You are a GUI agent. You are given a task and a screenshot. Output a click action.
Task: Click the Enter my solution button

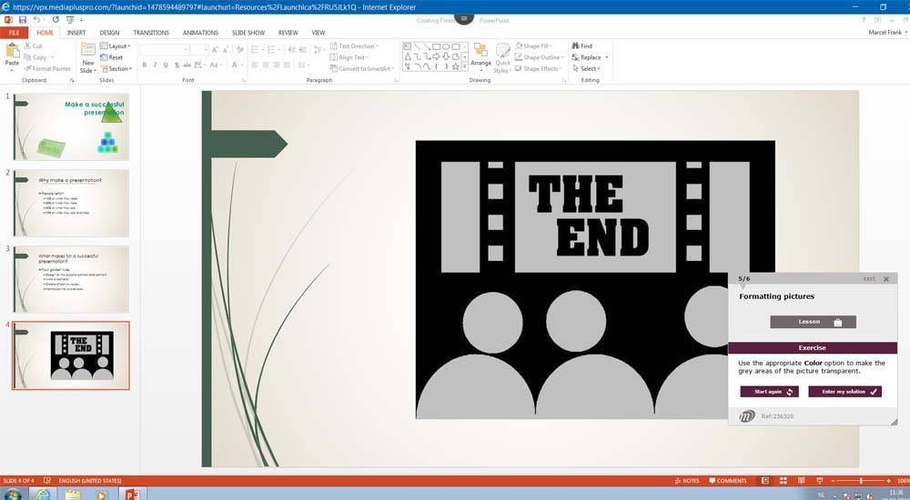(844, 392)
